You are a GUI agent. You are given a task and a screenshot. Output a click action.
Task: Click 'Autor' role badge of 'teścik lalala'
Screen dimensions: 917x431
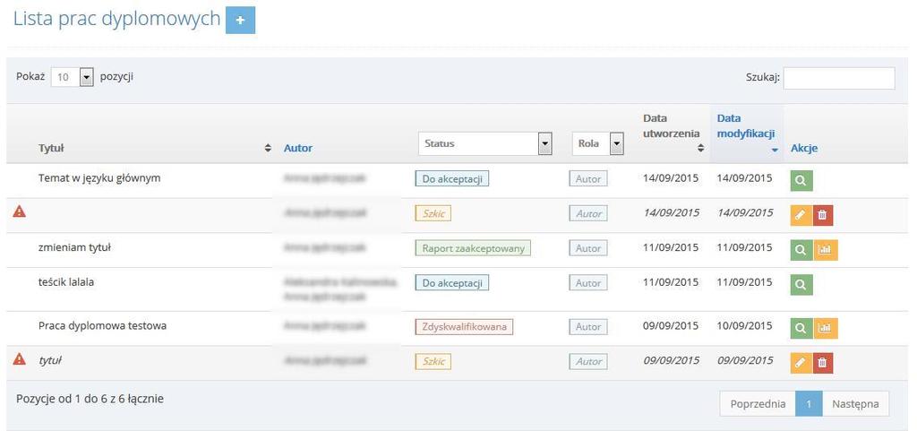click(588, 283)
